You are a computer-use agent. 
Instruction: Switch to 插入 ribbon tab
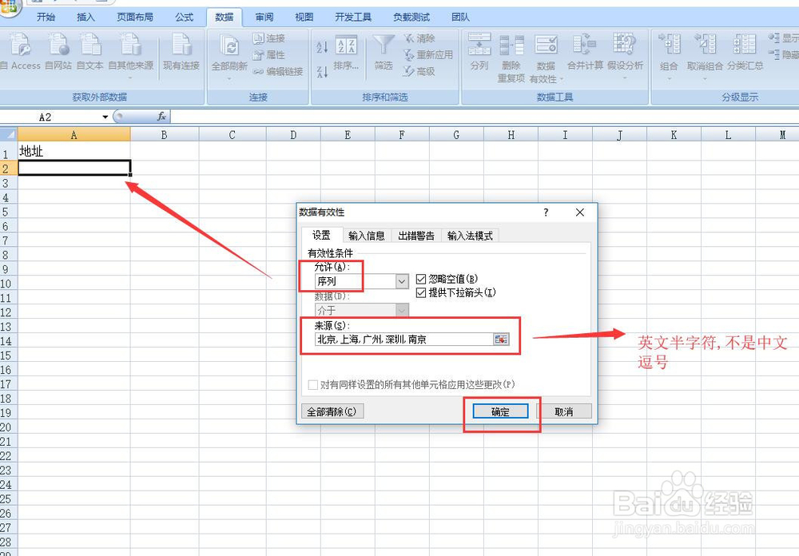pos(85,18)
